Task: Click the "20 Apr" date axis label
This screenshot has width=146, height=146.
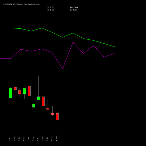Action: pos(14,139)
